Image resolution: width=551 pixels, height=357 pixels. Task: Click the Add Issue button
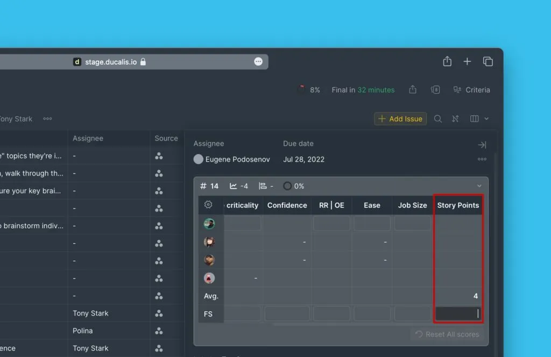(x=400, y=119)
